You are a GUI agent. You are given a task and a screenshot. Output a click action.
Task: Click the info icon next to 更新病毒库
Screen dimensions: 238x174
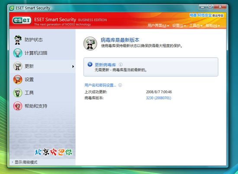click(121, 65)
